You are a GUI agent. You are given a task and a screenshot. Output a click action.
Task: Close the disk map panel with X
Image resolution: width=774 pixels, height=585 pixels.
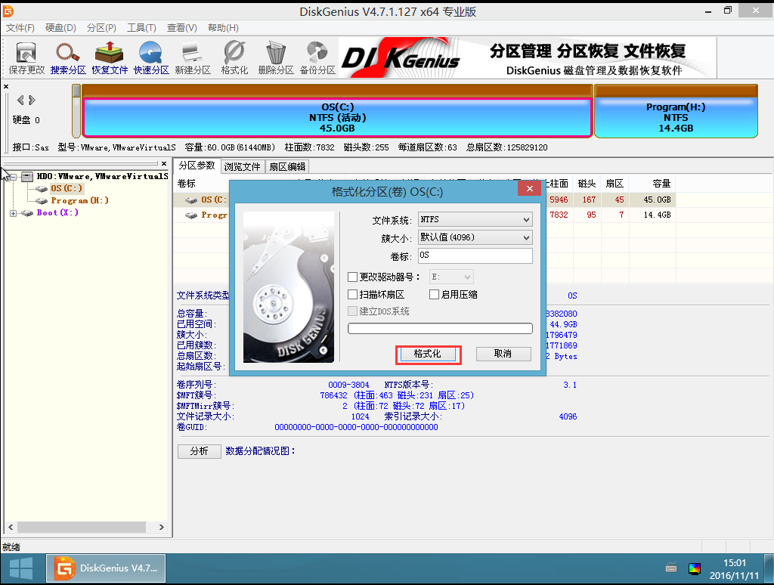(6, 86)
